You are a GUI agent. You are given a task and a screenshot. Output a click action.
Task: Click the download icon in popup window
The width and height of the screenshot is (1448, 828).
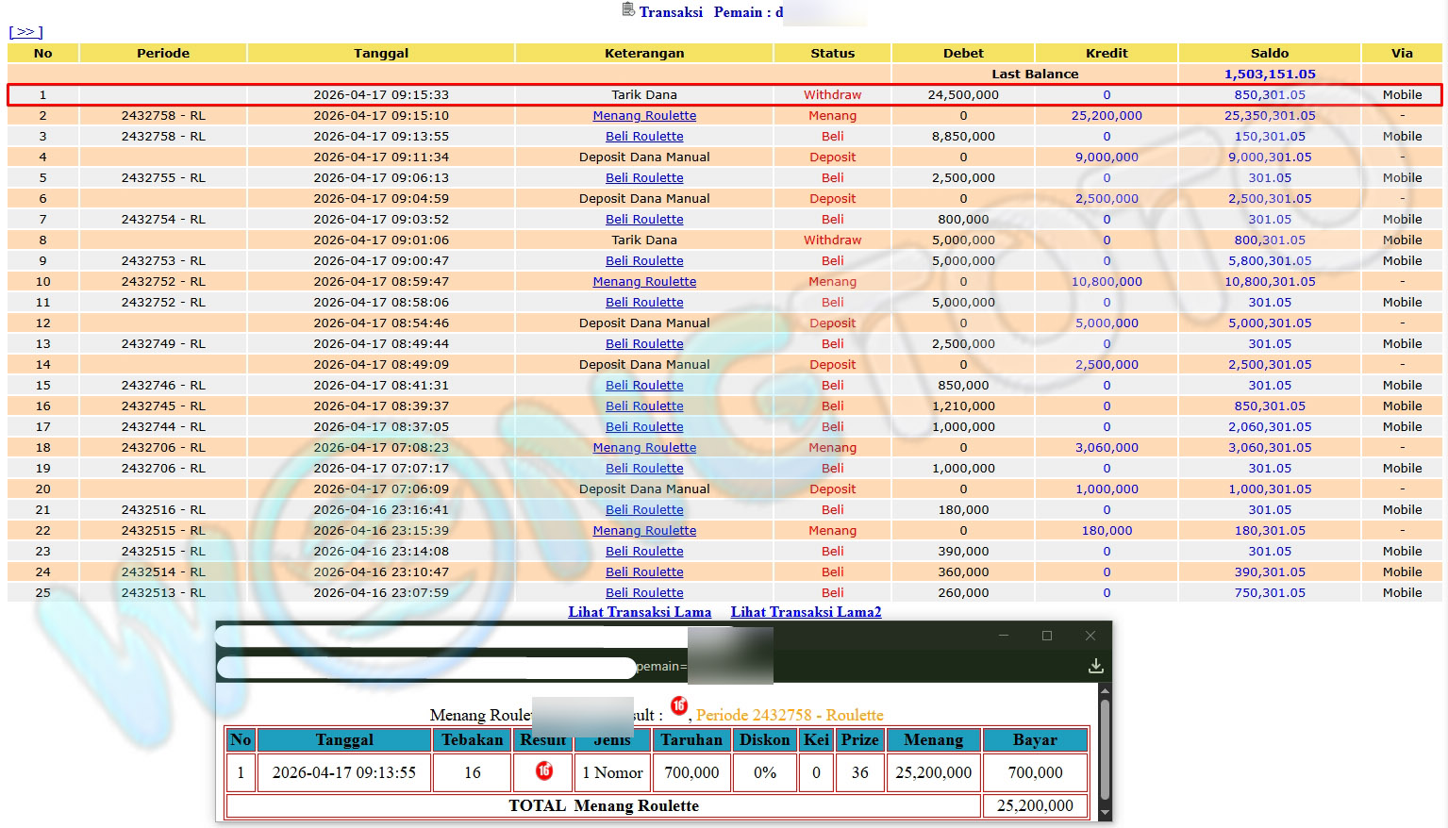1095,666
